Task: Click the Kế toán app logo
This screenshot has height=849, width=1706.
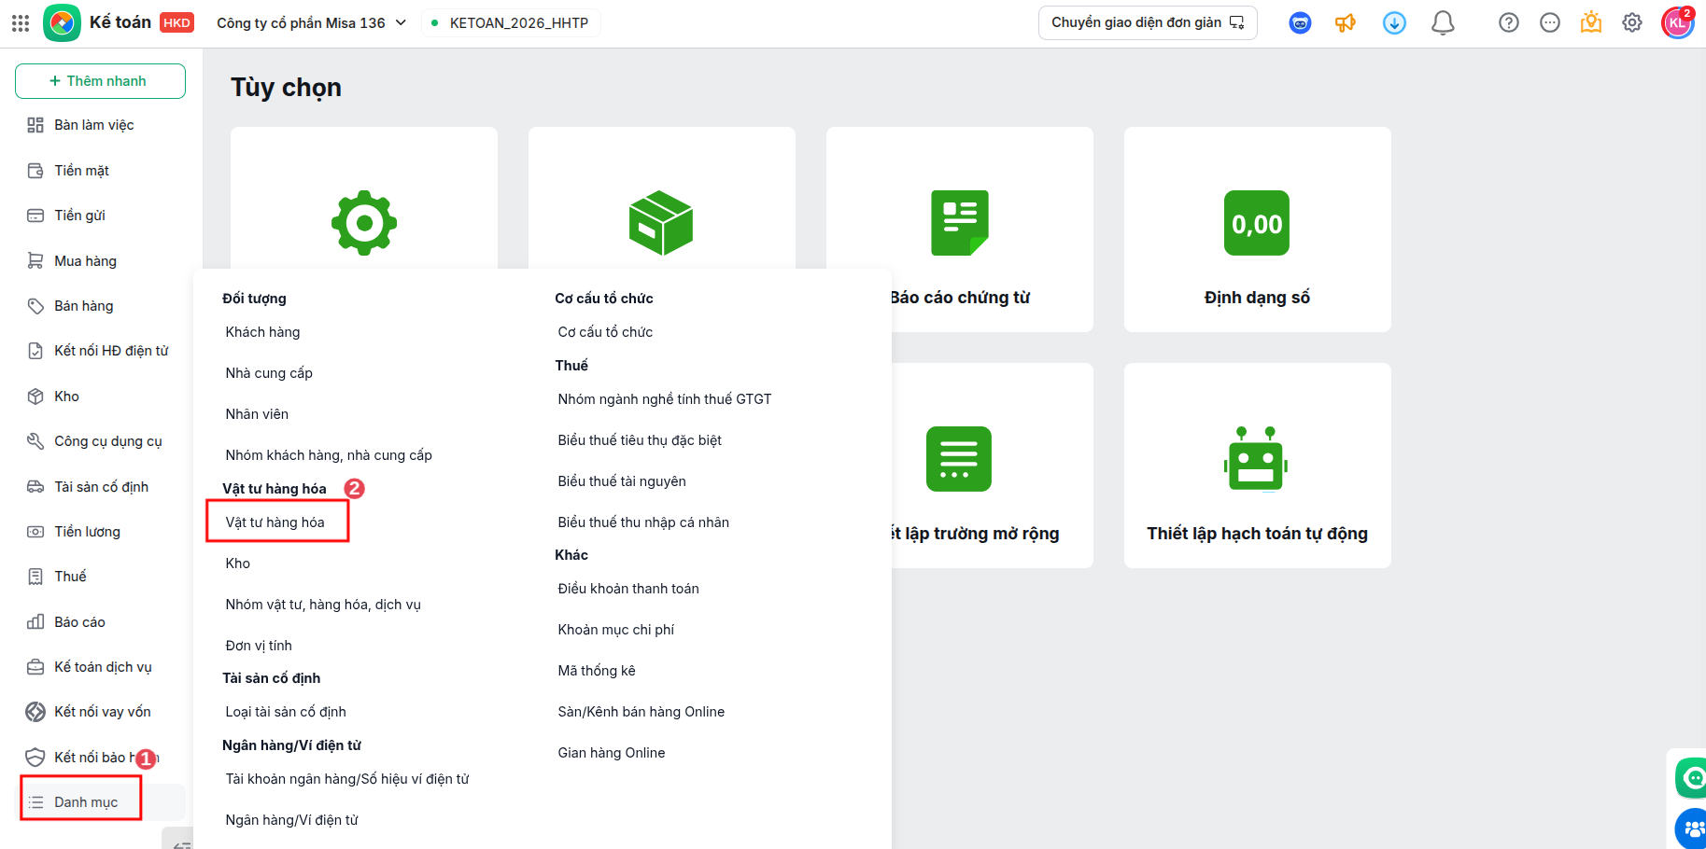Action: pyautogui.click(x=62, y=23)
